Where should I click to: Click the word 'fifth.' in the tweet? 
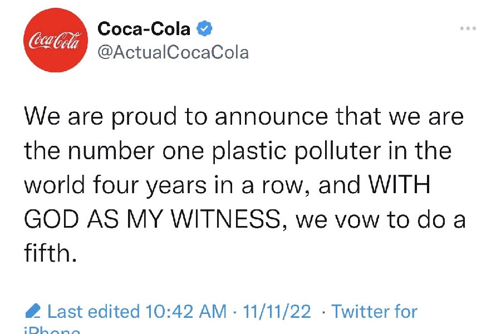pyautogui.click(x=50, y=254)
